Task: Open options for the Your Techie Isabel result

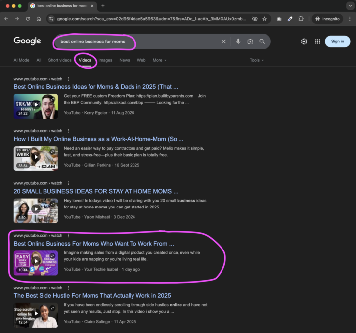Action: tap(69, 236)
